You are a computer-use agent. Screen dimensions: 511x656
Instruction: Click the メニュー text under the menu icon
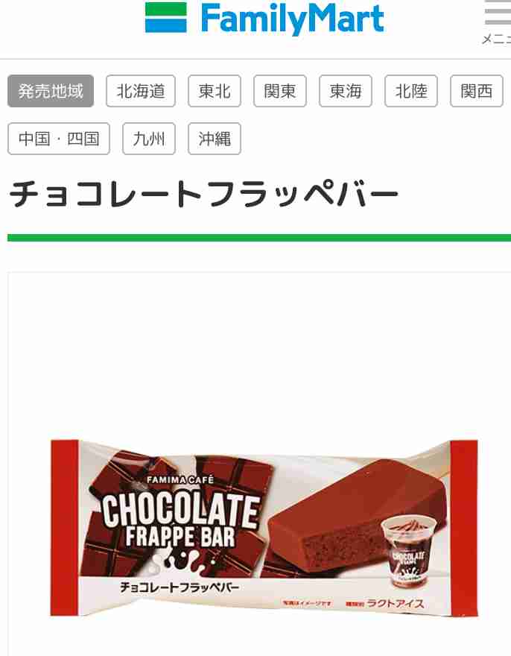[496, 40]
